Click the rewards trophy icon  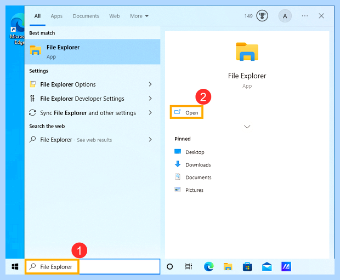coord(262,16)
